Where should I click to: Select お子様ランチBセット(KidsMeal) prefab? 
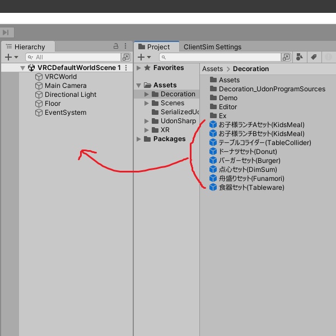(257, 134)
